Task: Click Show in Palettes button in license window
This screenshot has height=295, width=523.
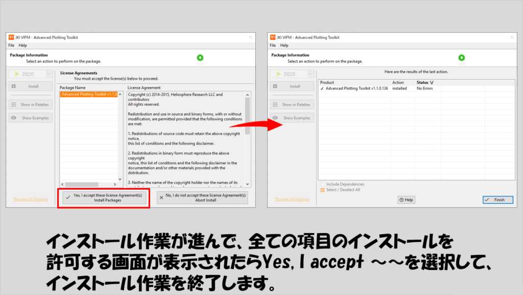Action: click(x=31, y=104)
